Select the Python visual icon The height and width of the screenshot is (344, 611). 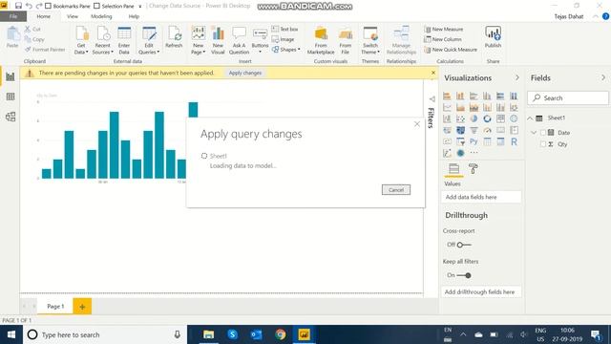tap(474, 141)
